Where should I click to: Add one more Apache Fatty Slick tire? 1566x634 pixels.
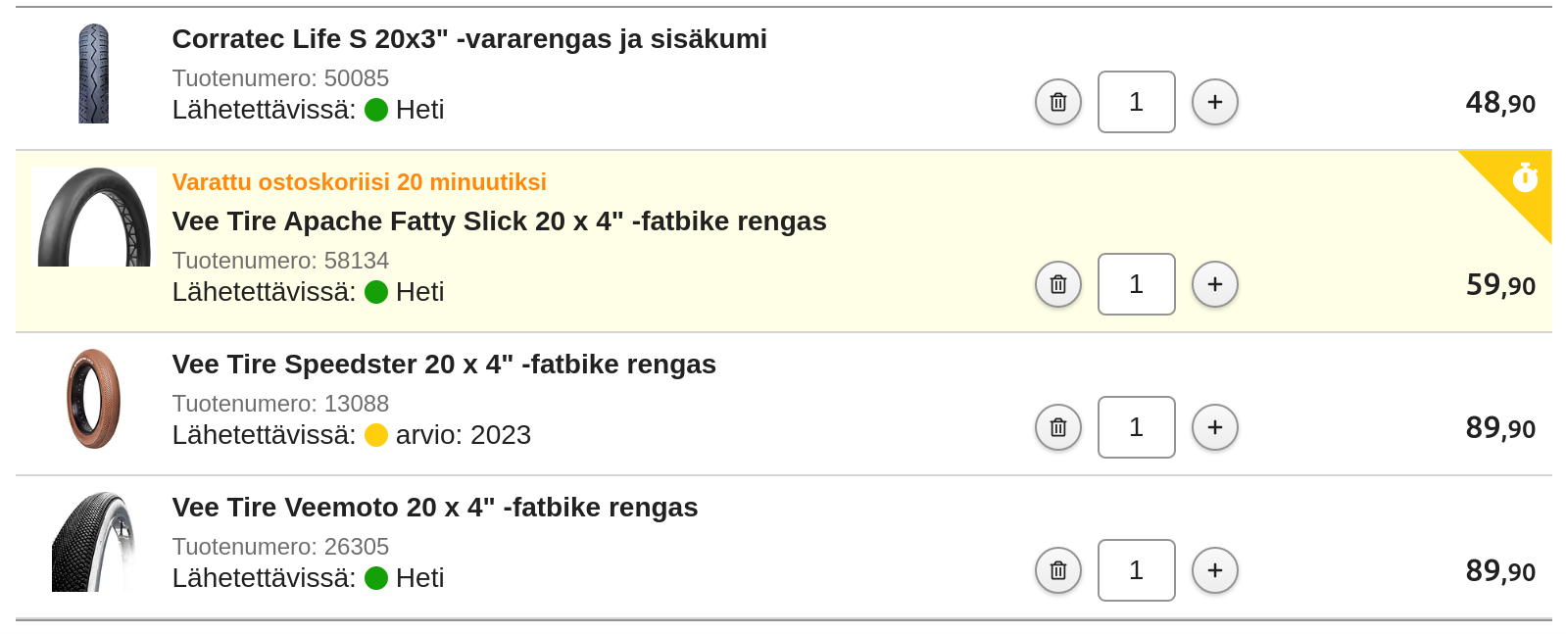tap(1215, 284)
